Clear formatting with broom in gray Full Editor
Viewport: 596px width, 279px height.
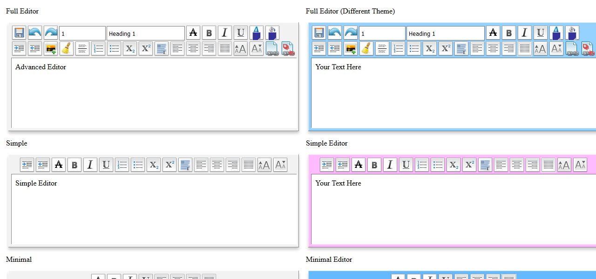pos(67,48)
